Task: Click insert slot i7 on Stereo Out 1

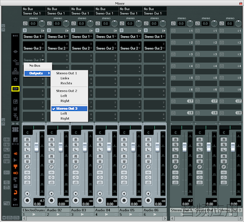Action: tap(182, 107)
